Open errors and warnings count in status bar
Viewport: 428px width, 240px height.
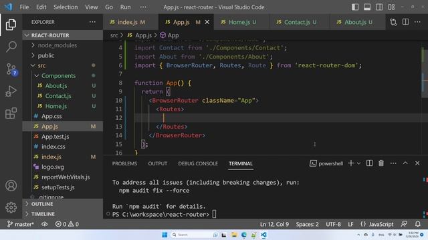[67, 224]
